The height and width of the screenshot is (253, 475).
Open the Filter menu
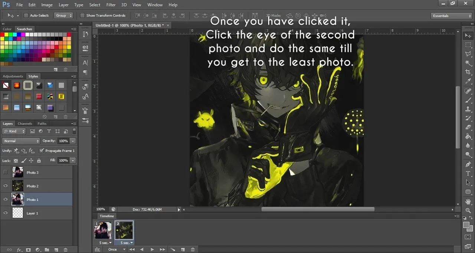click(111, 5)
